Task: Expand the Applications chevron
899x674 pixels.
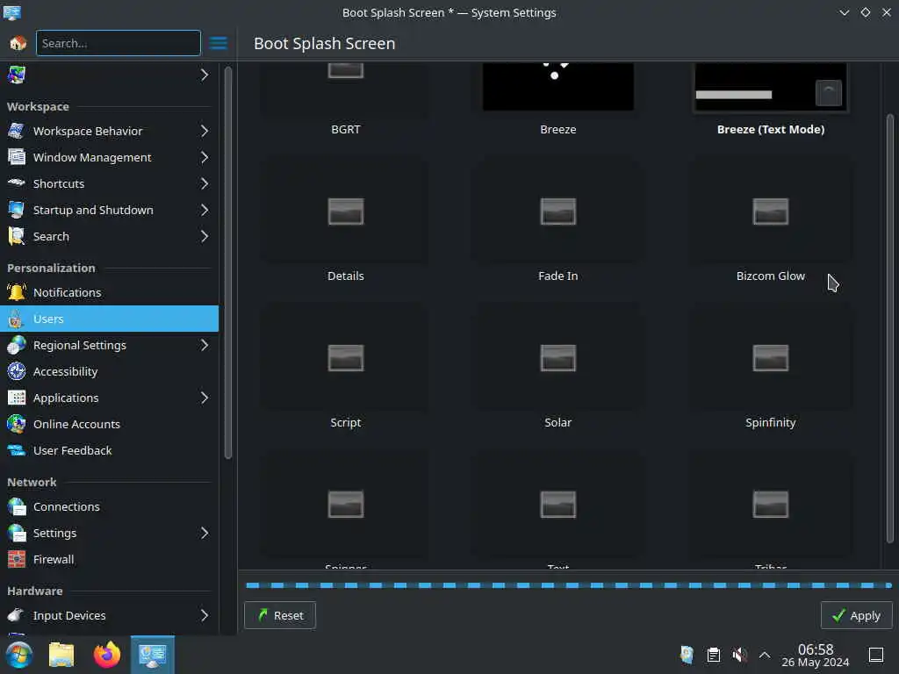Action: point(205,398)
